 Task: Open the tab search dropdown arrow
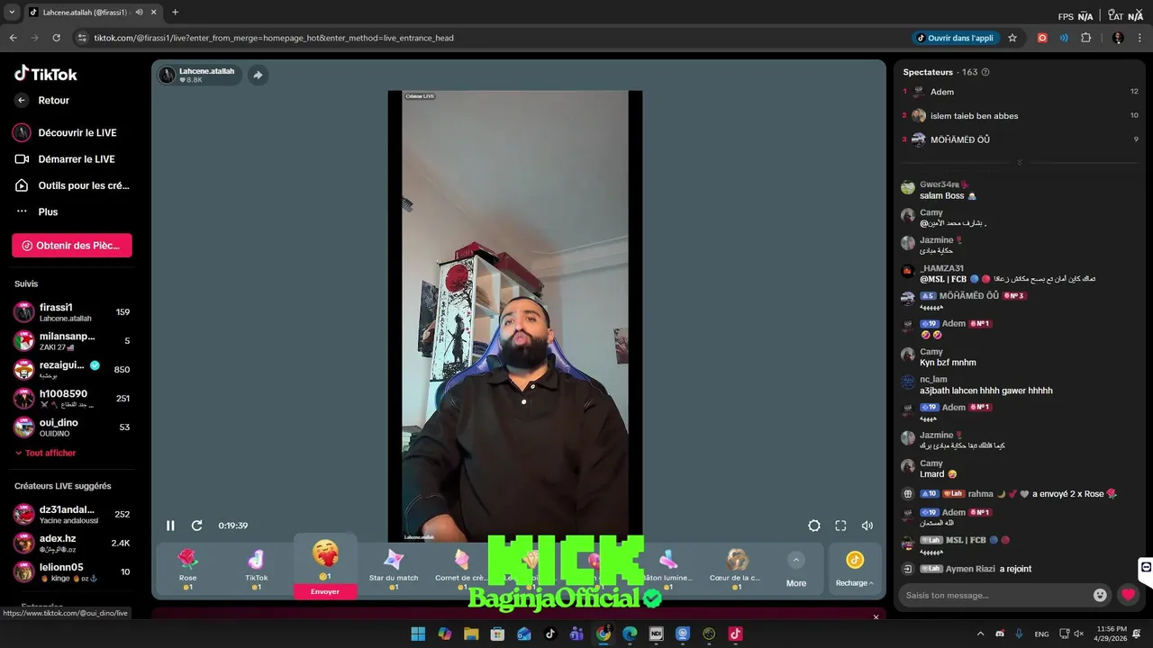click(x=11, y=12)
